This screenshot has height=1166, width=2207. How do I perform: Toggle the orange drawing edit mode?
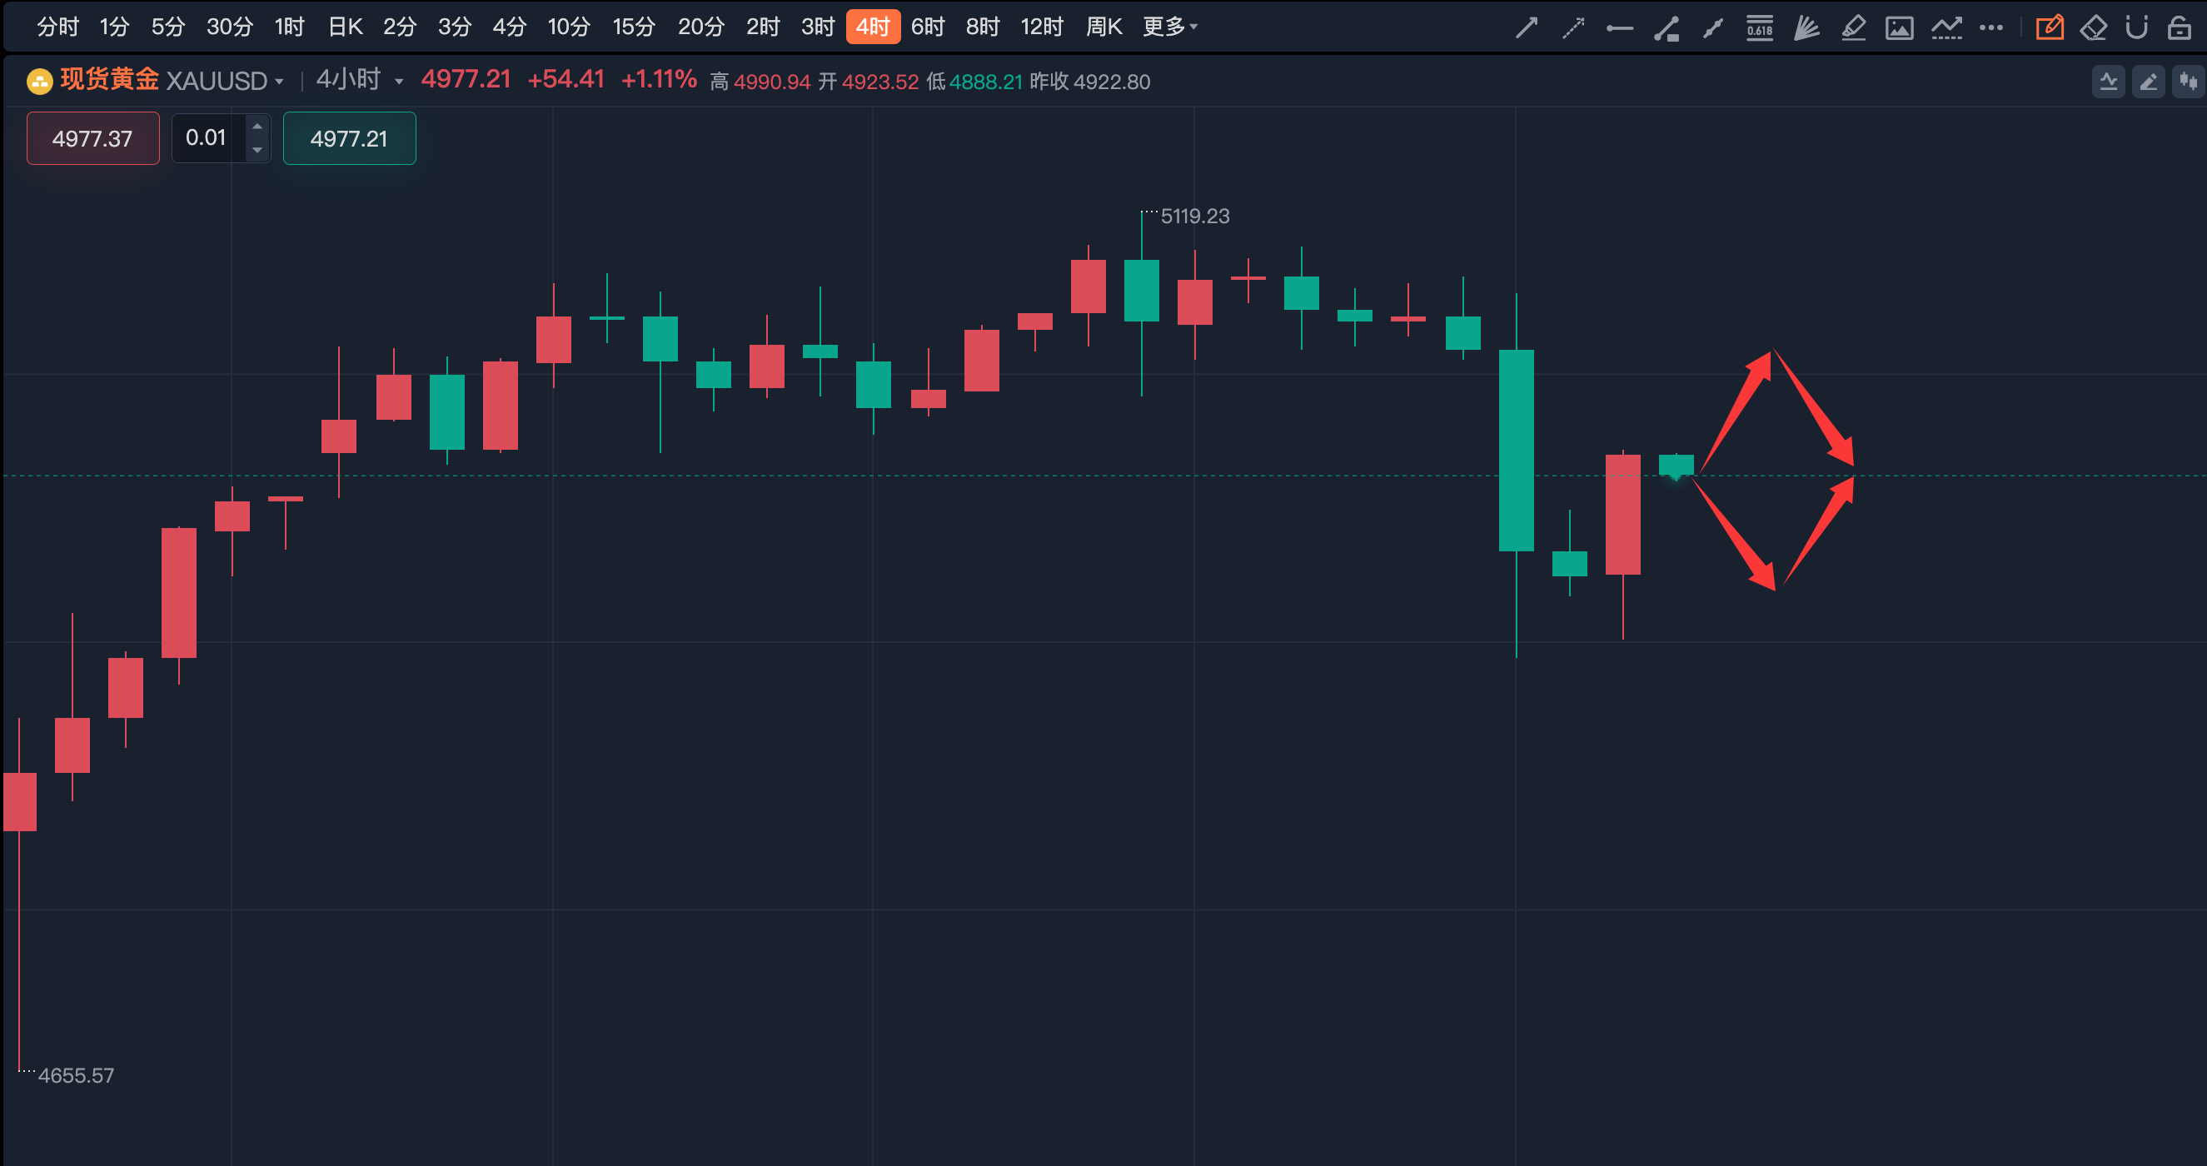2050,28
